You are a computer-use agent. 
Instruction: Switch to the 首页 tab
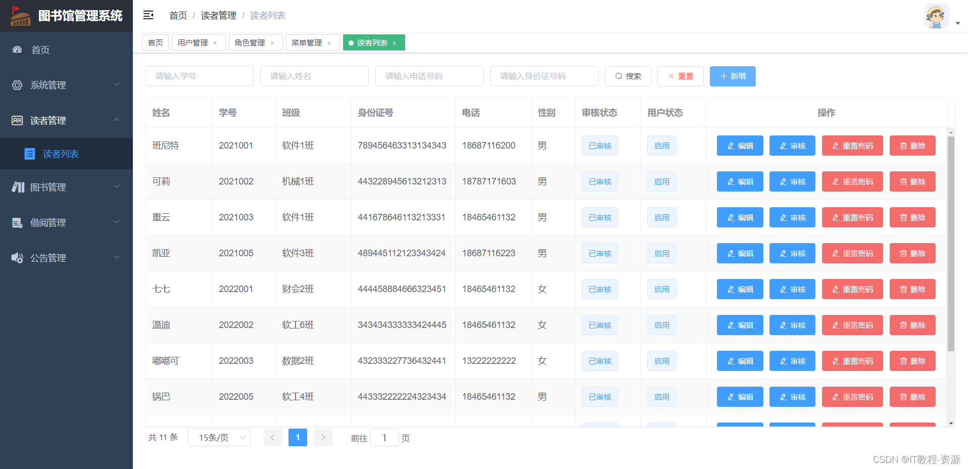155,42
